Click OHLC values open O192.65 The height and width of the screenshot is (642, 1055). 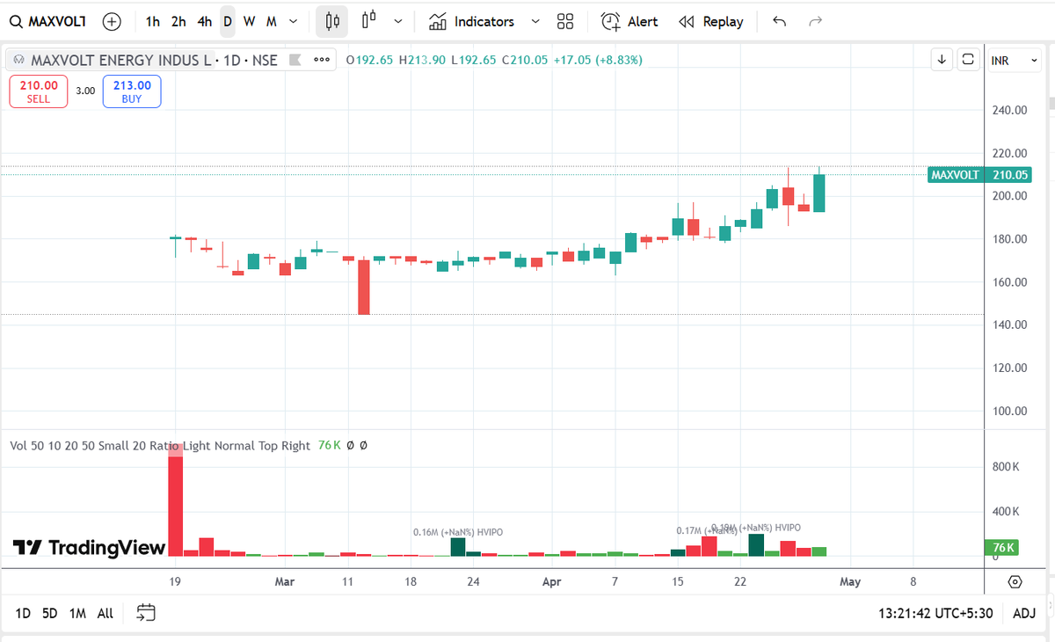click(371, 61)
